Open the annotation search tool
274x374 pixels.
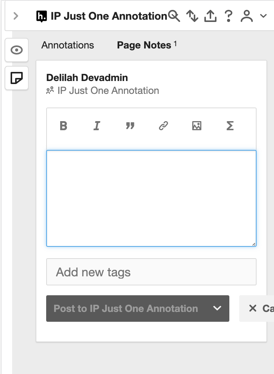pyautogui.click(x=174, y=16)
